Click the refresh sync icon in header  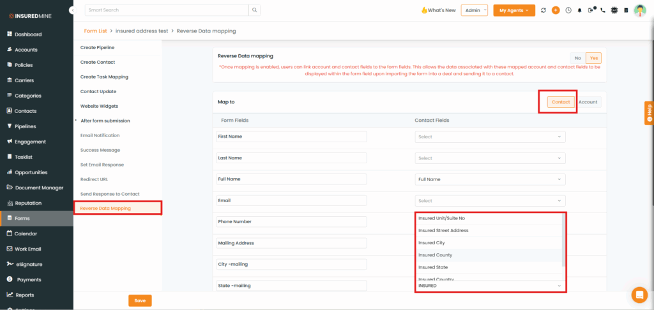pyautogui.click(x=544, y=10)
